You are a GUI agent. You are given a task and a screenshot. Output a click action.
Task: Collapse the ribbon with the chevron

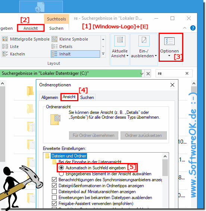tap(185, 28)
